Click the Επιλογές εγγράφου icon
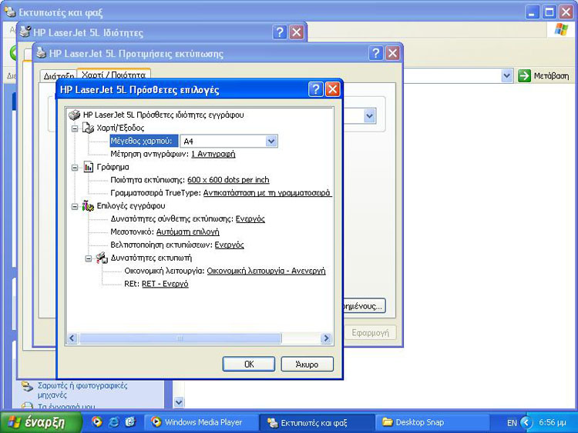The height and width of the screenshot is (433, 578). coord(88,206)
